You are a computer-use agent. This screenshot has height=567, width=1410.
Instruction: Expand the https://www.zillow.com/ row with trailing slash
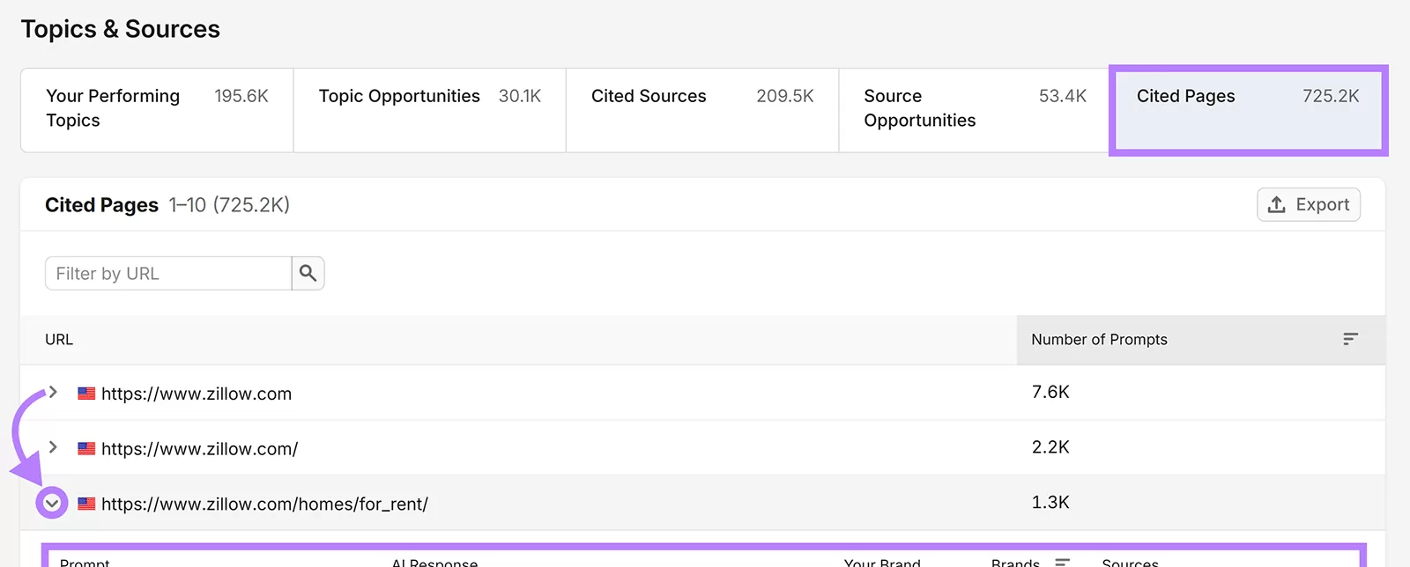tap(53, 447)
